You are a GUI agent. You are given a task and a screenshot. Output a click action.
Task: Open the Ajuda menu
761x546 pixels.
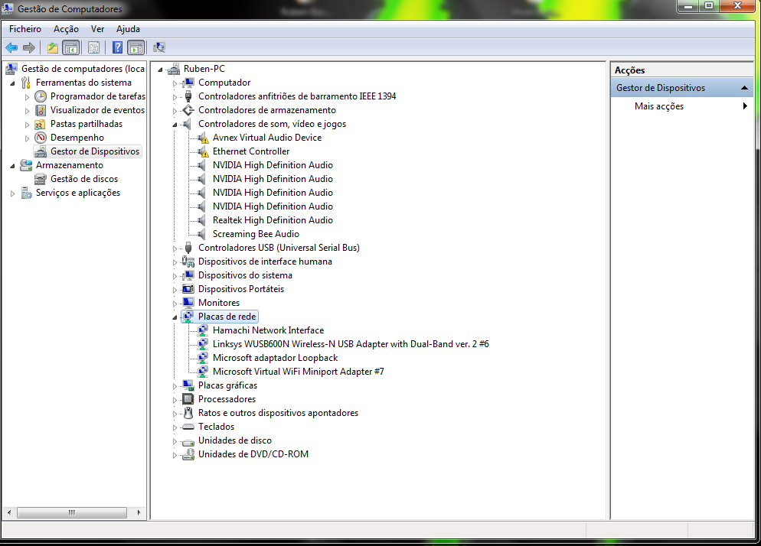(128, 28)
